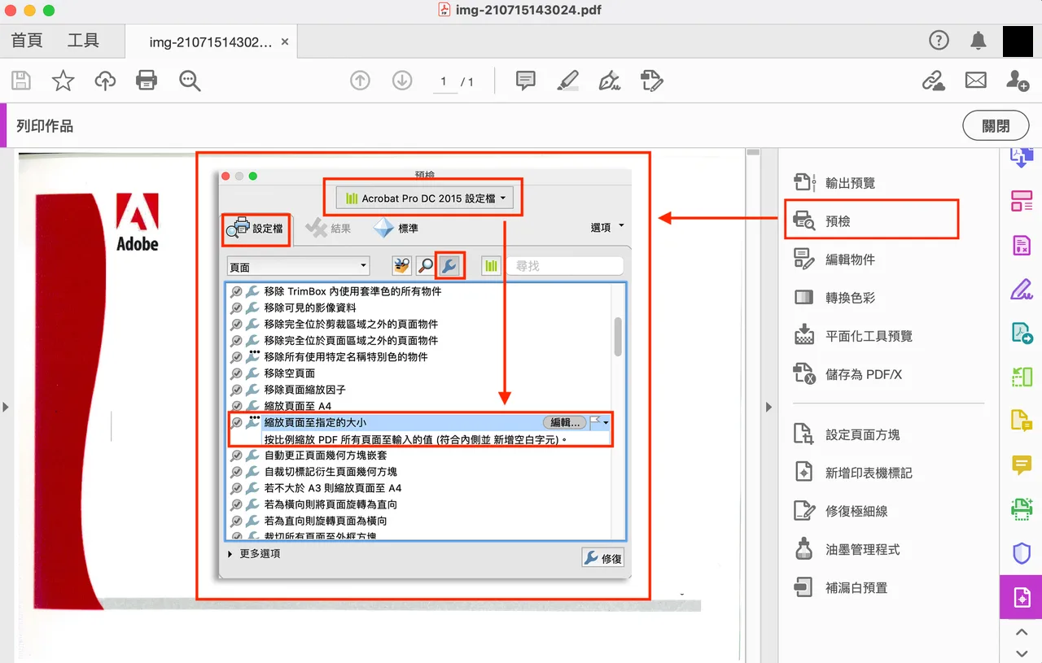Open the magnifier search tool
This screenshot has width=1042, height=663.
click(190, 81)
